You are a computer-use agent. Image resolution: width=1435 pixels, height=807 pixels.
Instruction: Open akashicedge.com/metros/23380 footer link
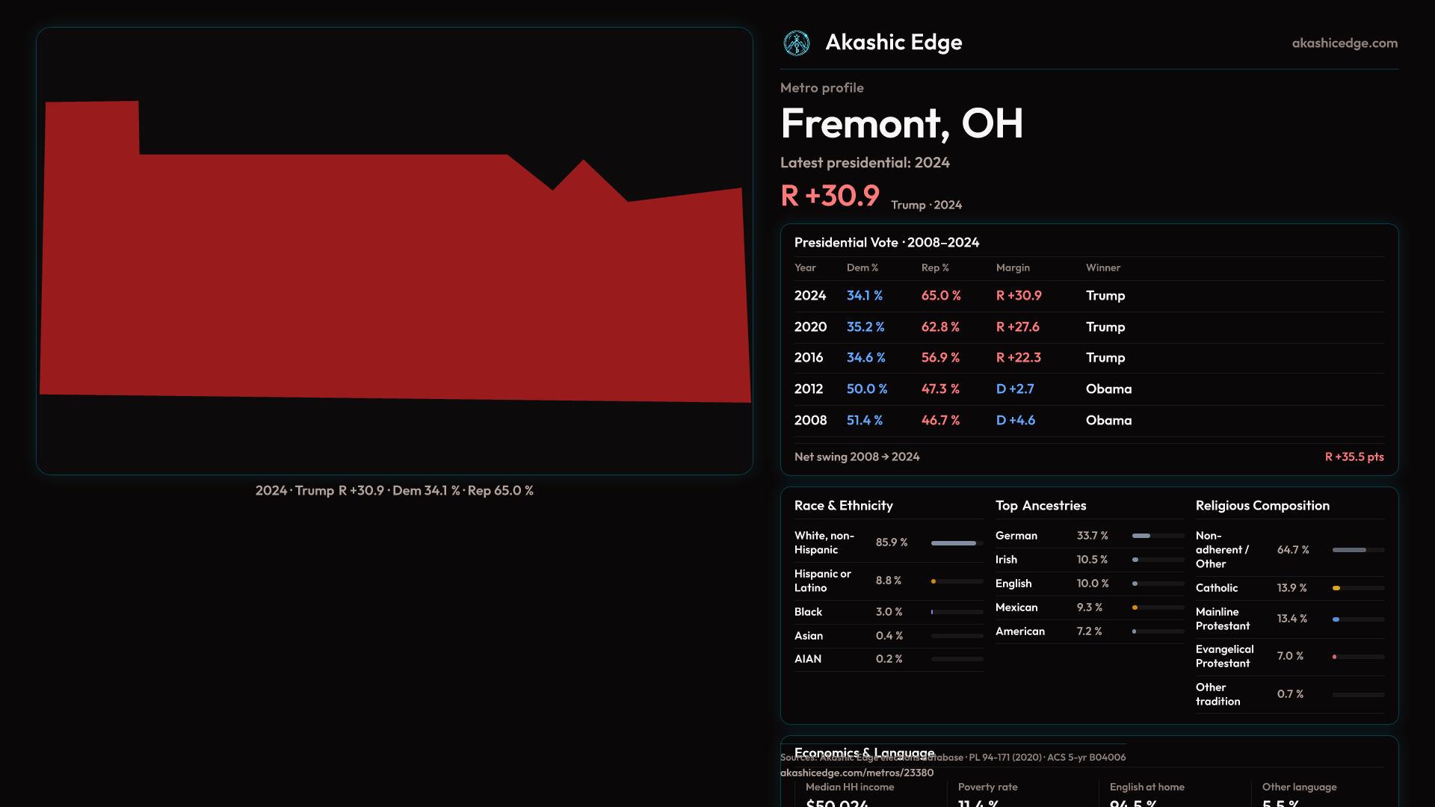click(x=857, y=773)
